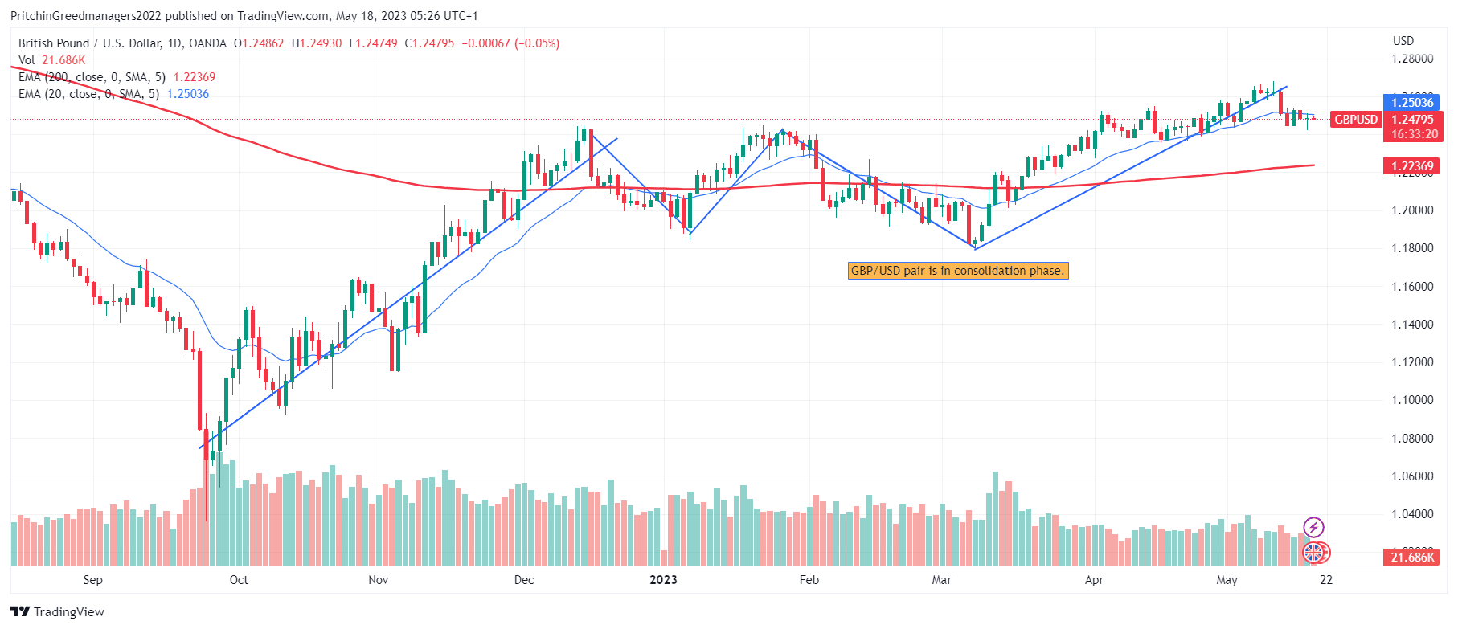Screen dimensions: 1458x629
Task: Click the 1.20000 price axis level
Action: click(x=1412, y=210)
